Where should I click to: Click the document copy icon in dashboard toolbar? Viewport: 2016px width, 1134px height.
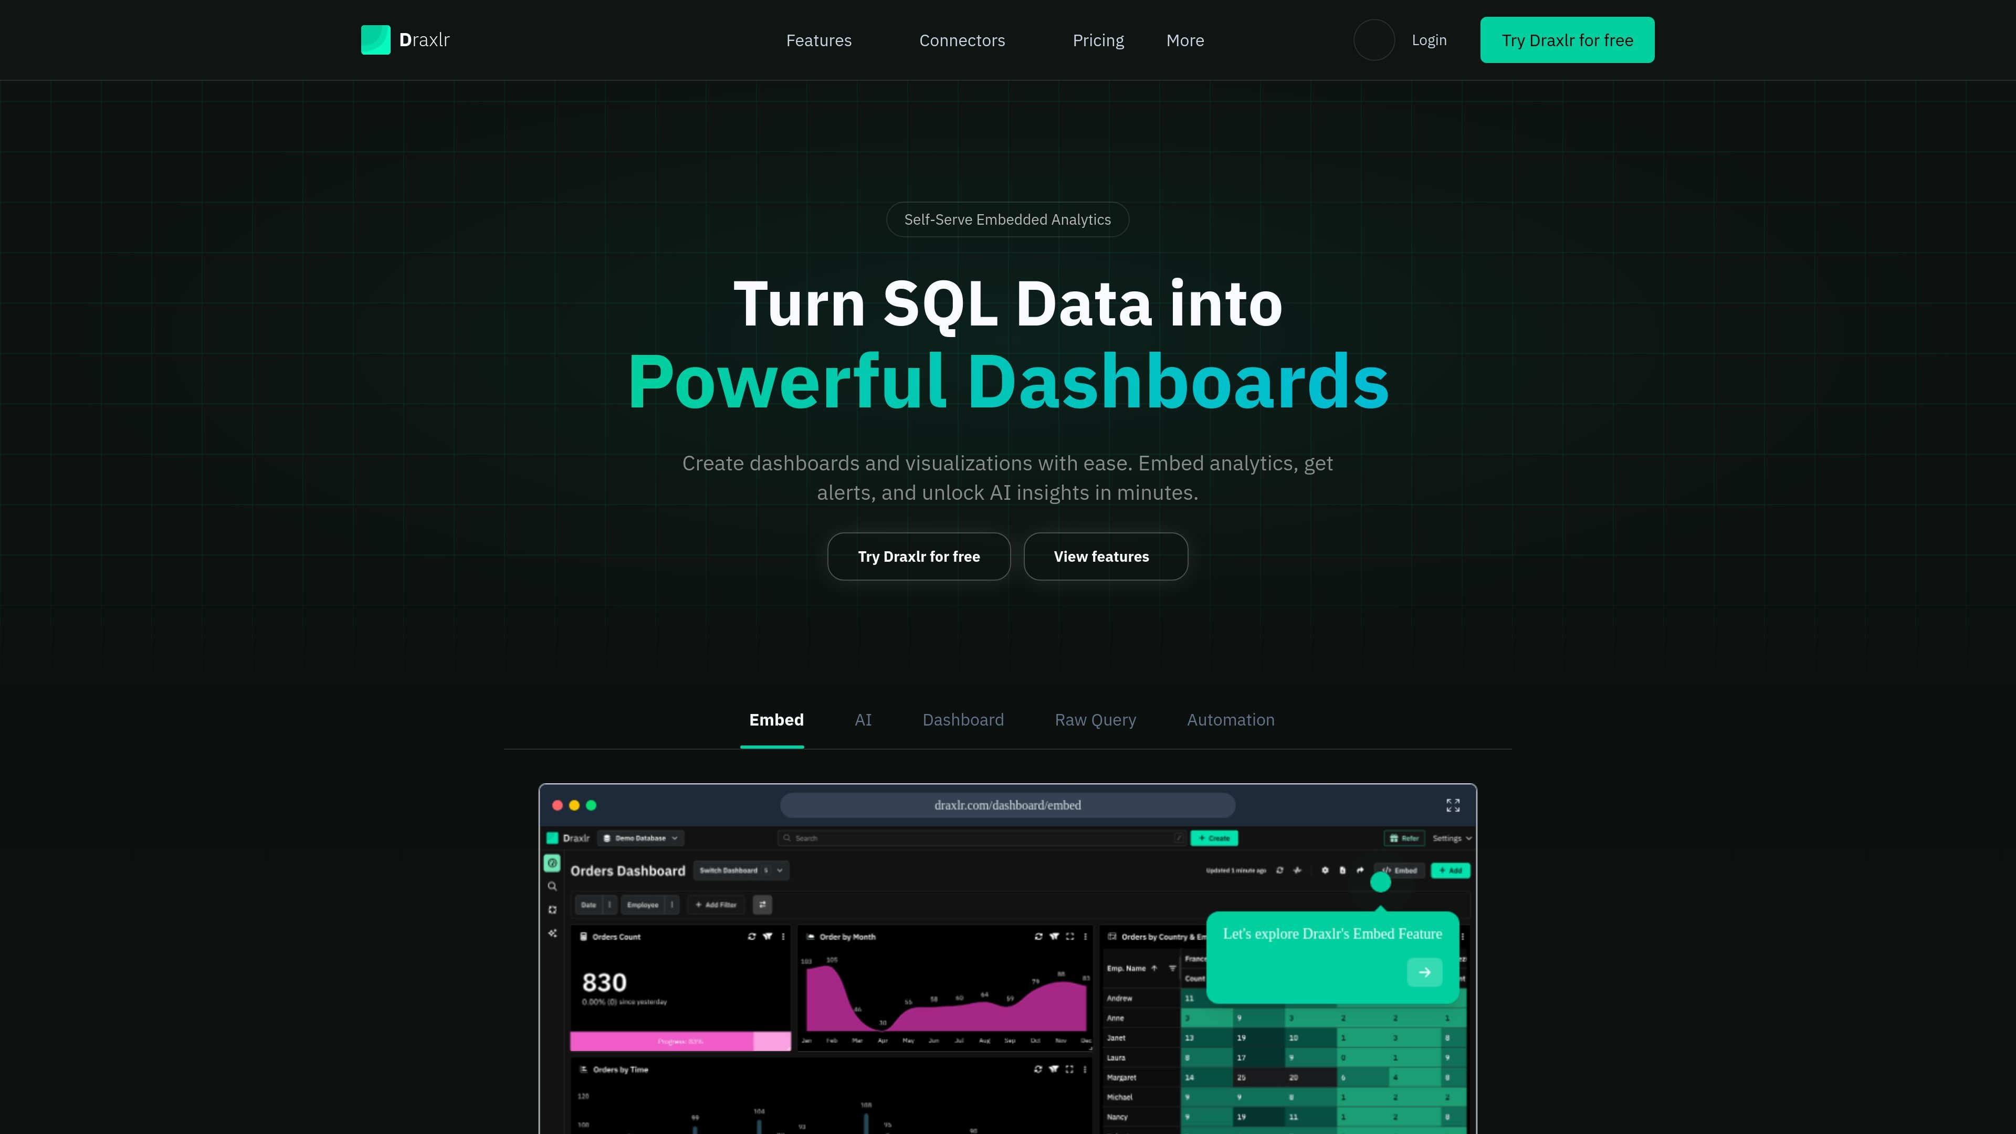coord(1342,870)
